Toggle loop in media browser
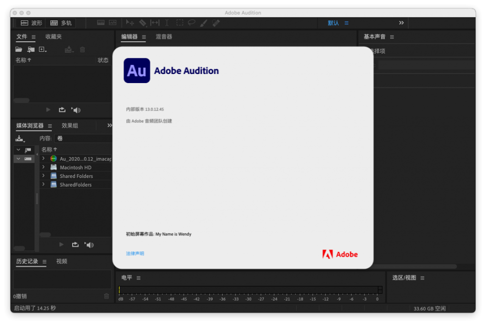 pos(75,244)
